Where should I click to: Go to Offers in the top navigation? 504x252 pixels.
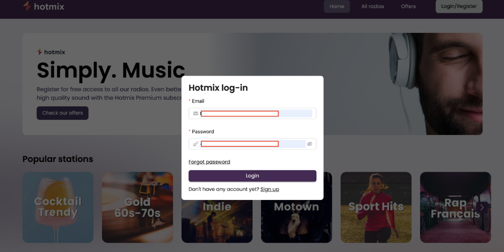click(x=408, y=6)
